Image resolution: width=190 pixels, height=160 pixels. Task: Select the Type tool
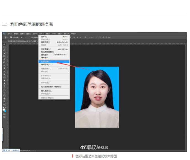click(4, 87)
